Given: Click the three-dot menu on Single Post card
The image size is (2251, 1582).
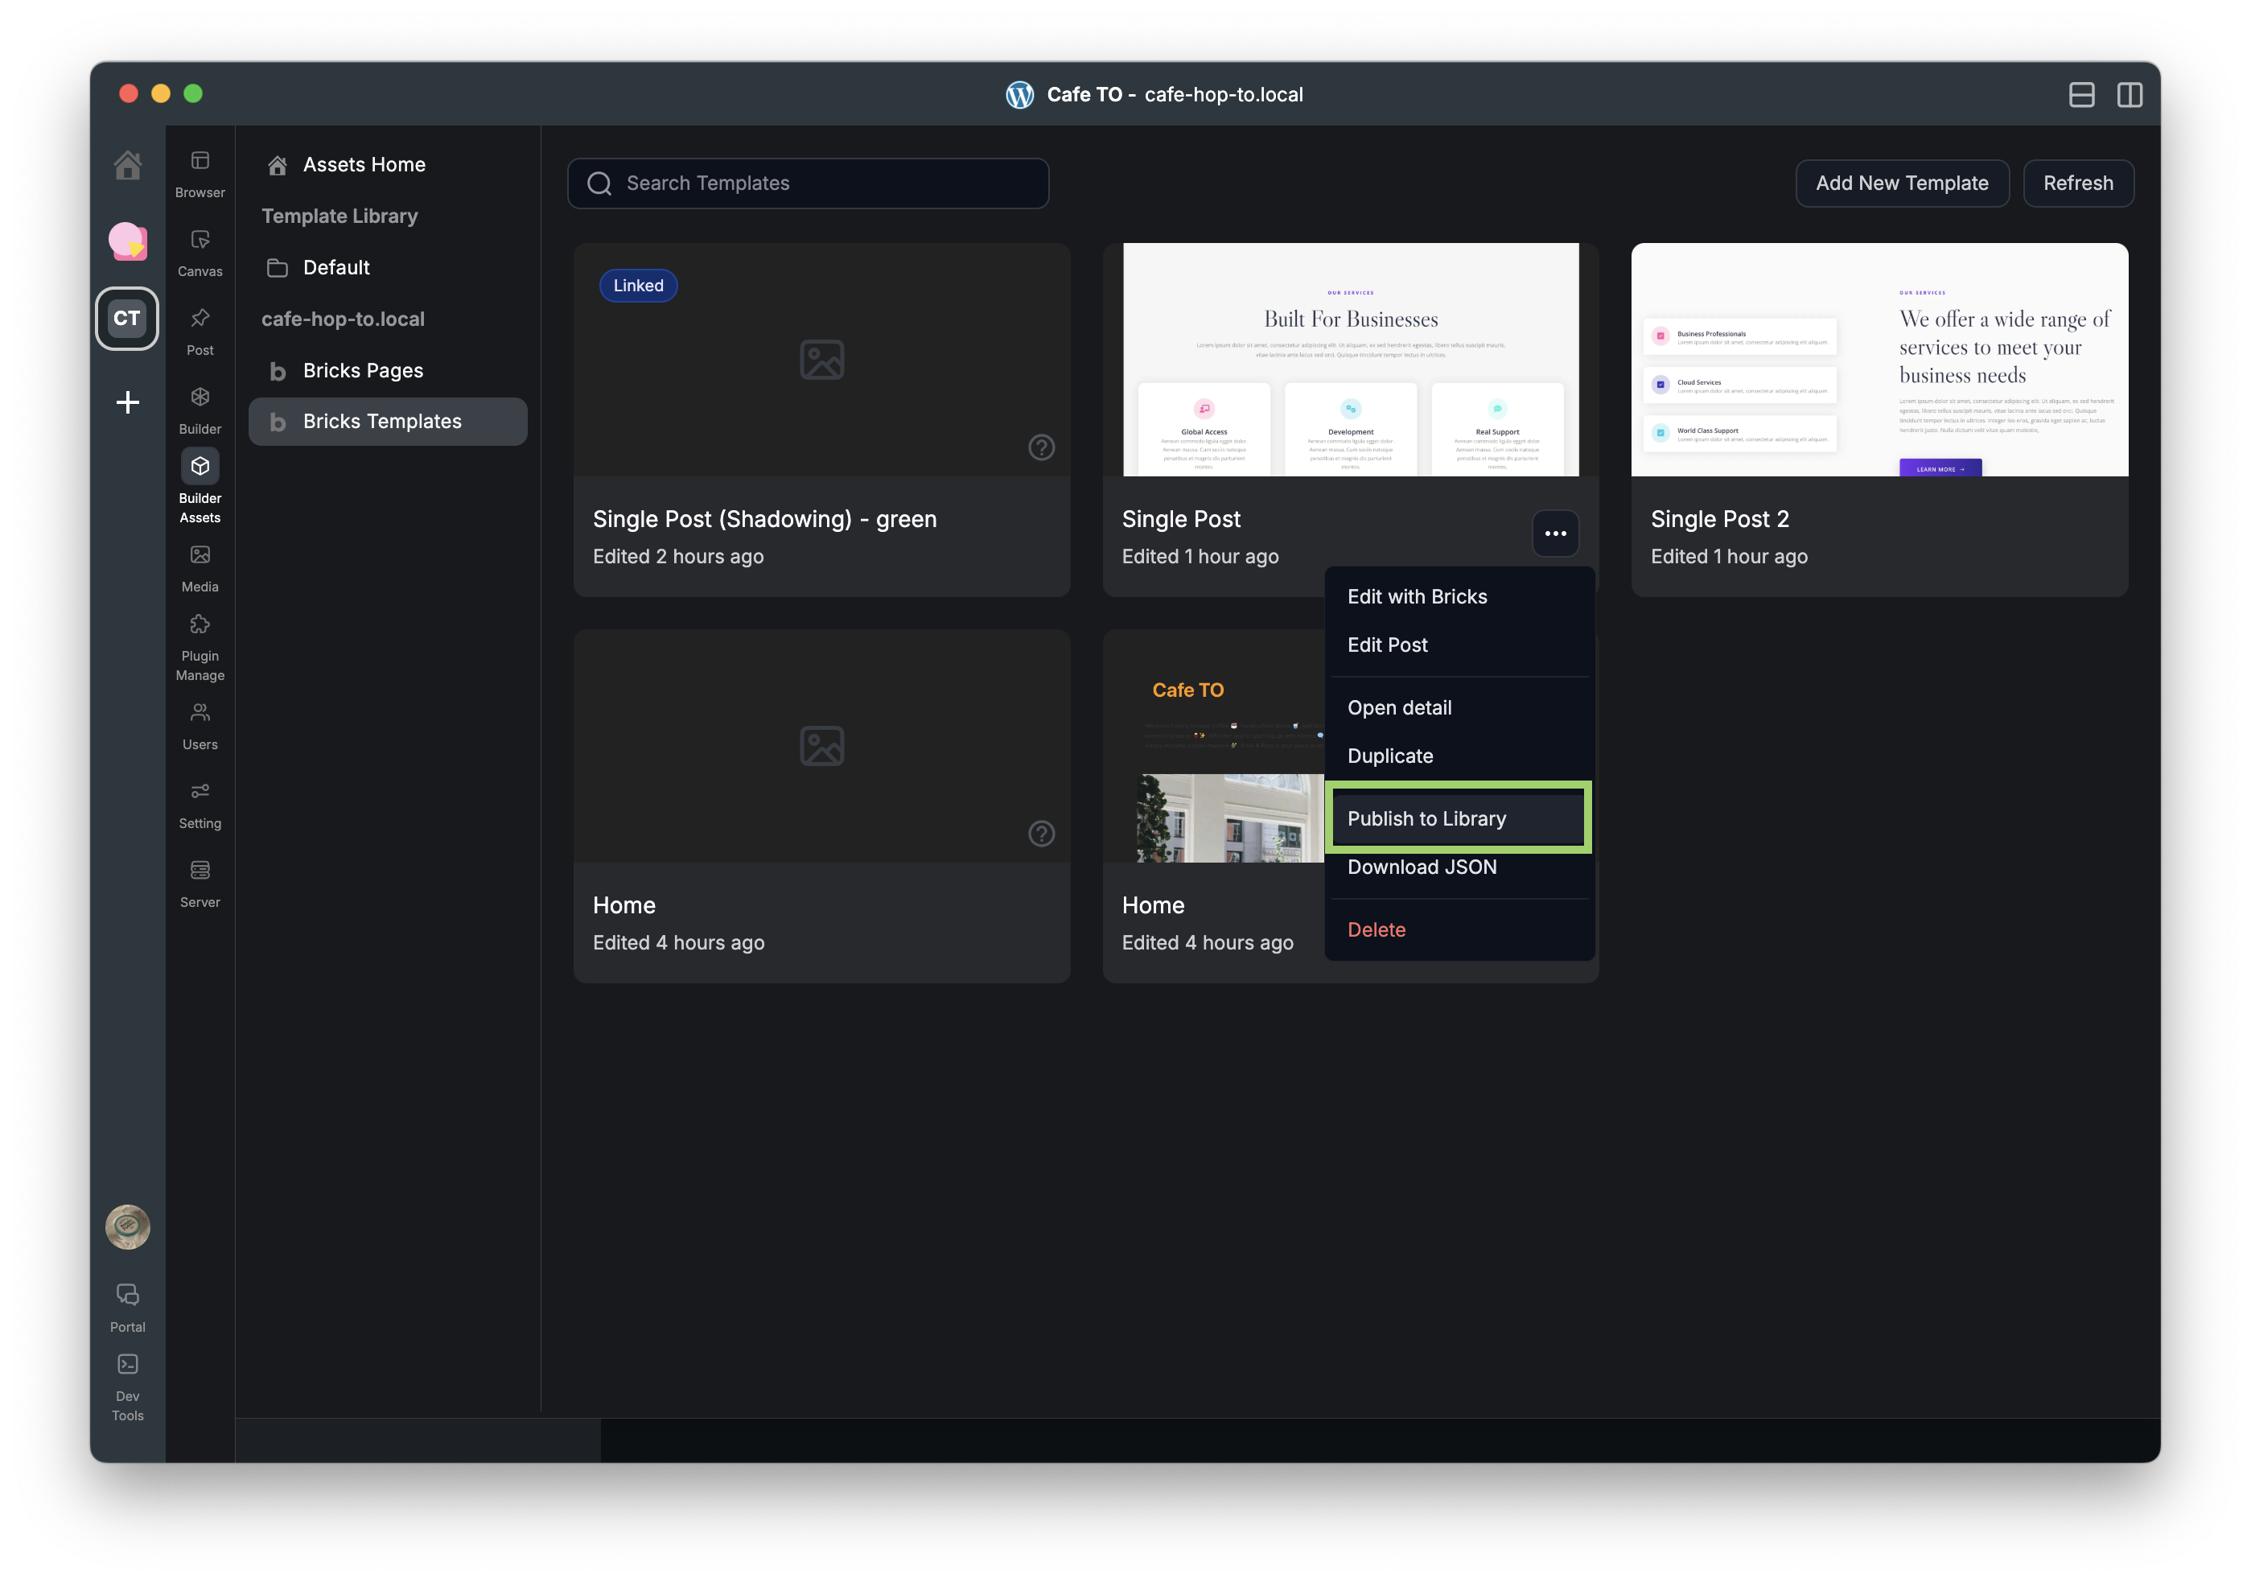Looking at the screenshot, I should pos(1555,534).
